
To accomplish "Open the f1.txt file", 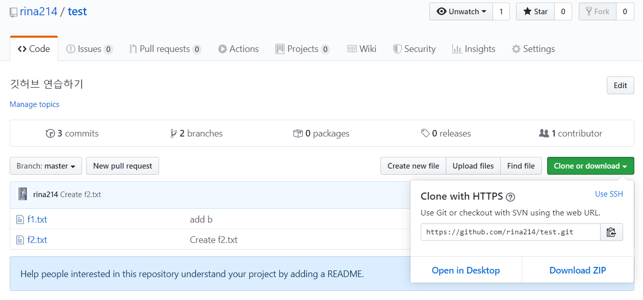I will 37,220.
